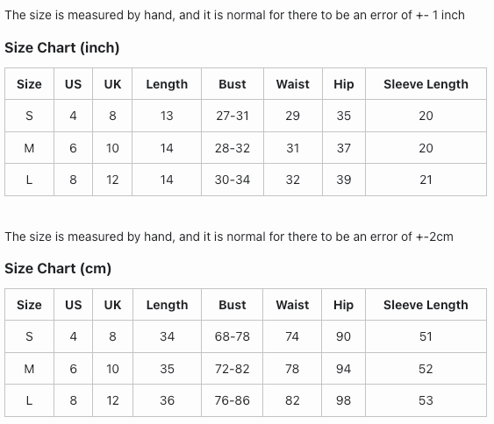Select the 72-82 bust cell
The height and width of the screenshot is (424, 494).
(x=233, y=369)
